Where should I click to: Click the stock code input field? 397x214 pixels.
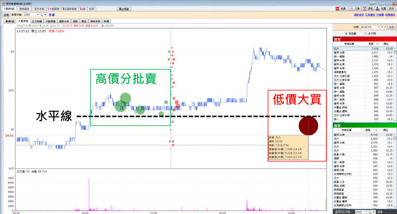(x=29, y=15)
